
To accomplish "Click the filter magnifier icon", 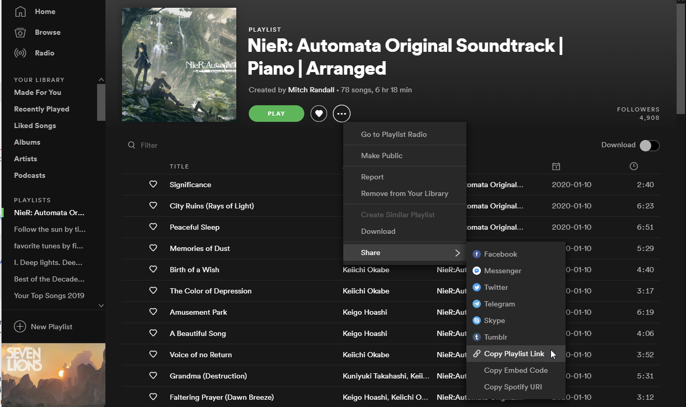I will [131, 145].
